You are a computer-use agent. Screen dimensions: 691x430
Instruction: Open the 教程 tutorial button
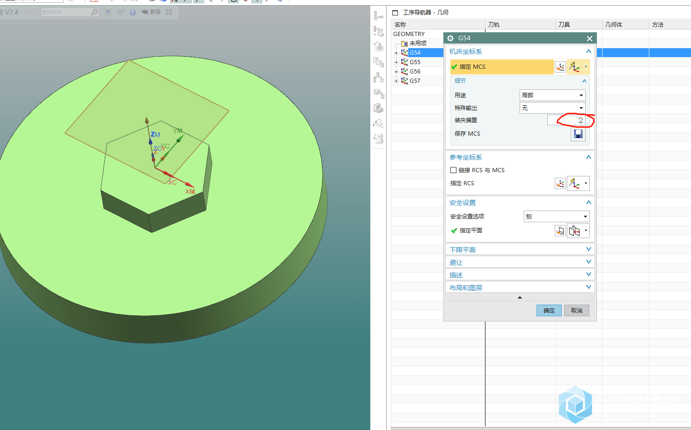(x=151, y=12)
